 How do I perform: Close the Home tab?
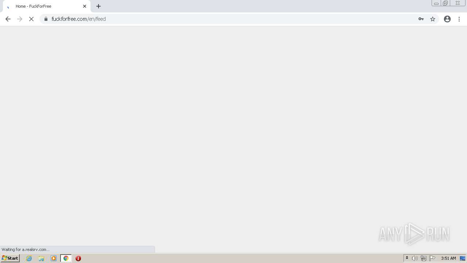pyautogui.click(x=85, y=6)
